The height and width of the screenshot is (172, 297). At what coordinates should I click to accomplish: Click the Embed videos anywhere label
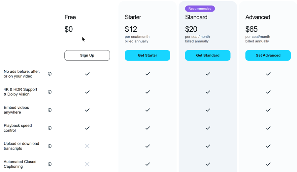coord(16,110)
